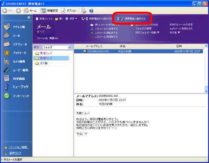Click このメールを削除する delete mail

pyautogui.click(x=104, y=37)
